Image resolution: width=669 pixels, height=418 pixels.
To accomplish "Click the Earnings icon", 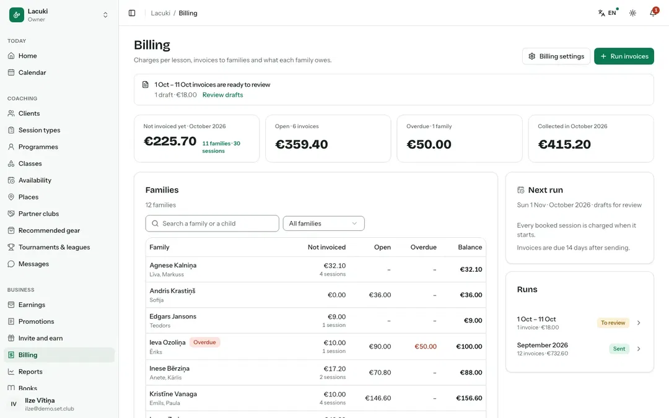I will (11, 305).
